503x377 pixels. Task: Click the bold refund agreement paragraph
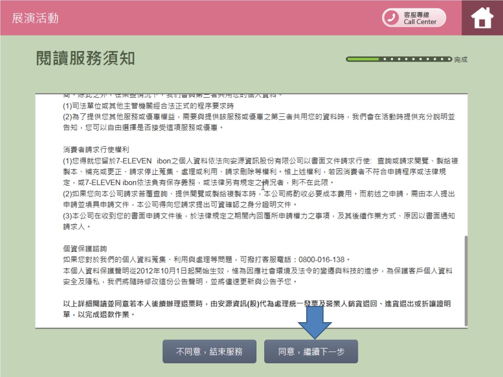point(257,309)
